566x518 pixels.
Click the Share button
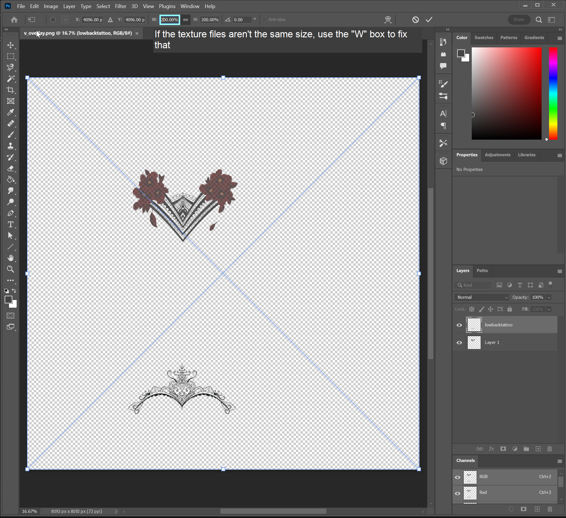point(519,20)
